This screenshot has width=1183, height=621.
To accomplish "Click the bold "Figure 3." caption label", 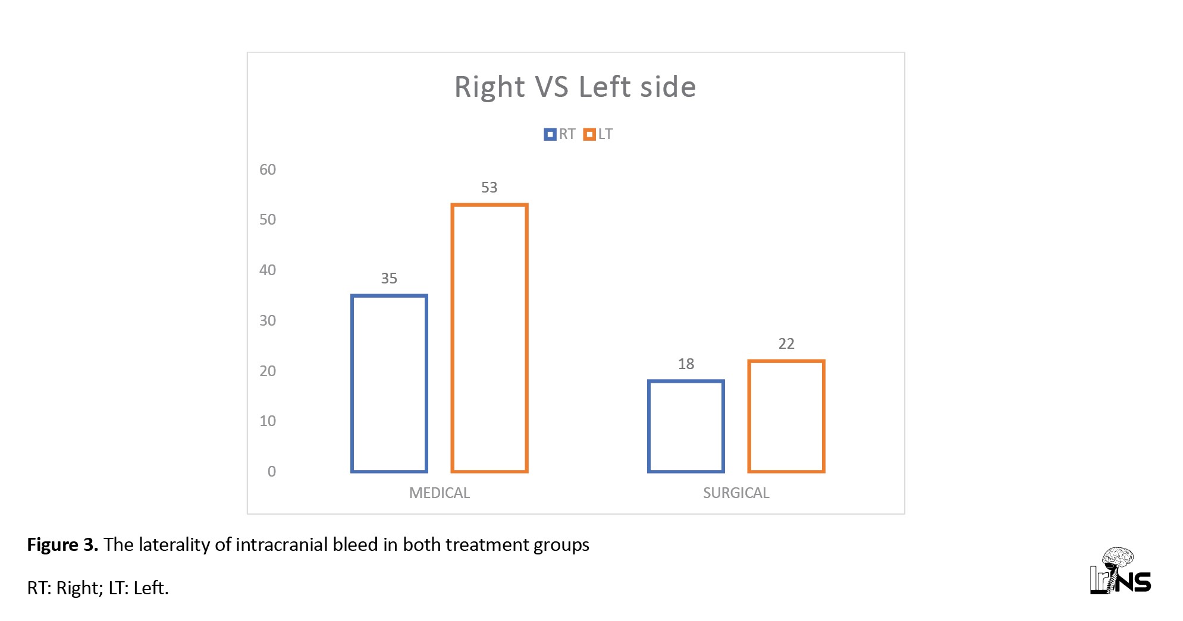I will point(62,544).
